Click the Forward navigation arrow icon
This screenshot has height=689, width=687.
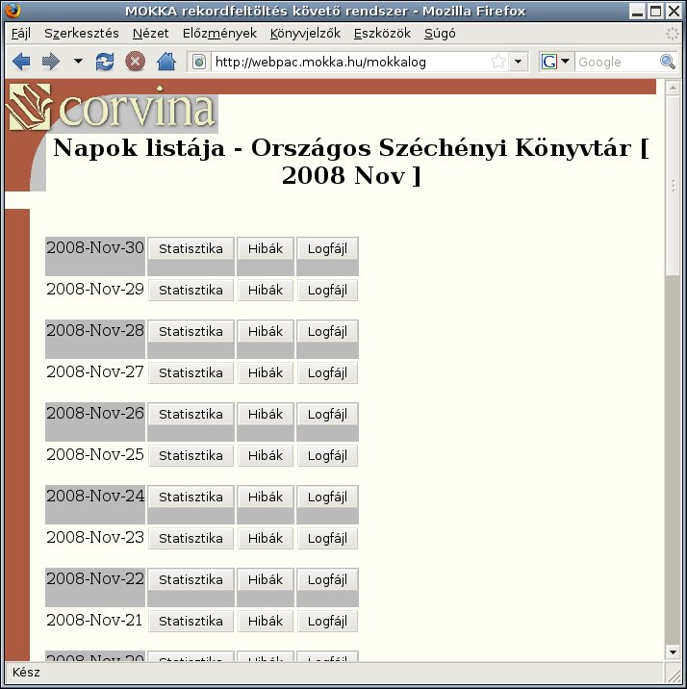(50, 62)
